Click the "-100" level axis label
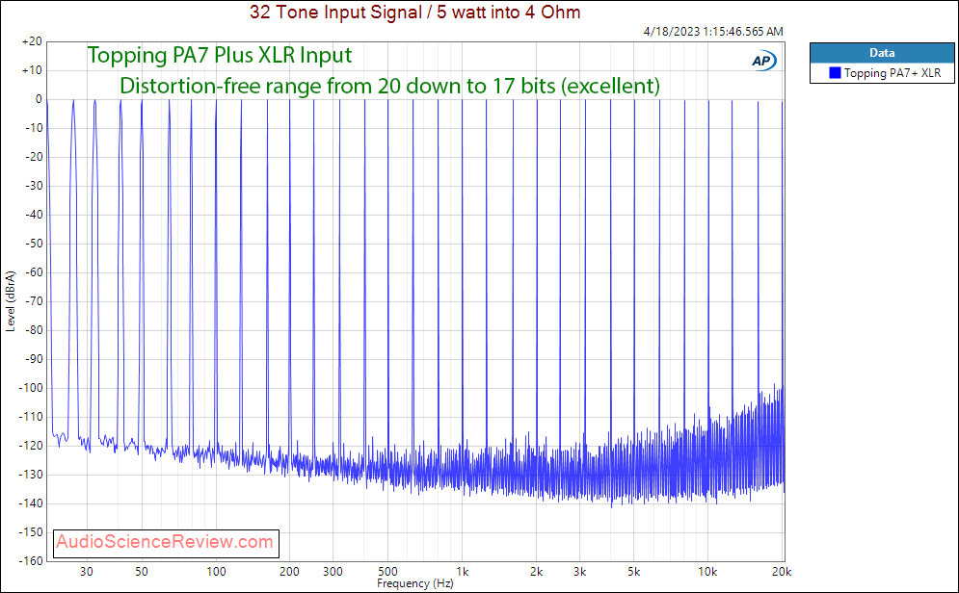The height and width of the screenshot is (593, 959). coord(31,388)
